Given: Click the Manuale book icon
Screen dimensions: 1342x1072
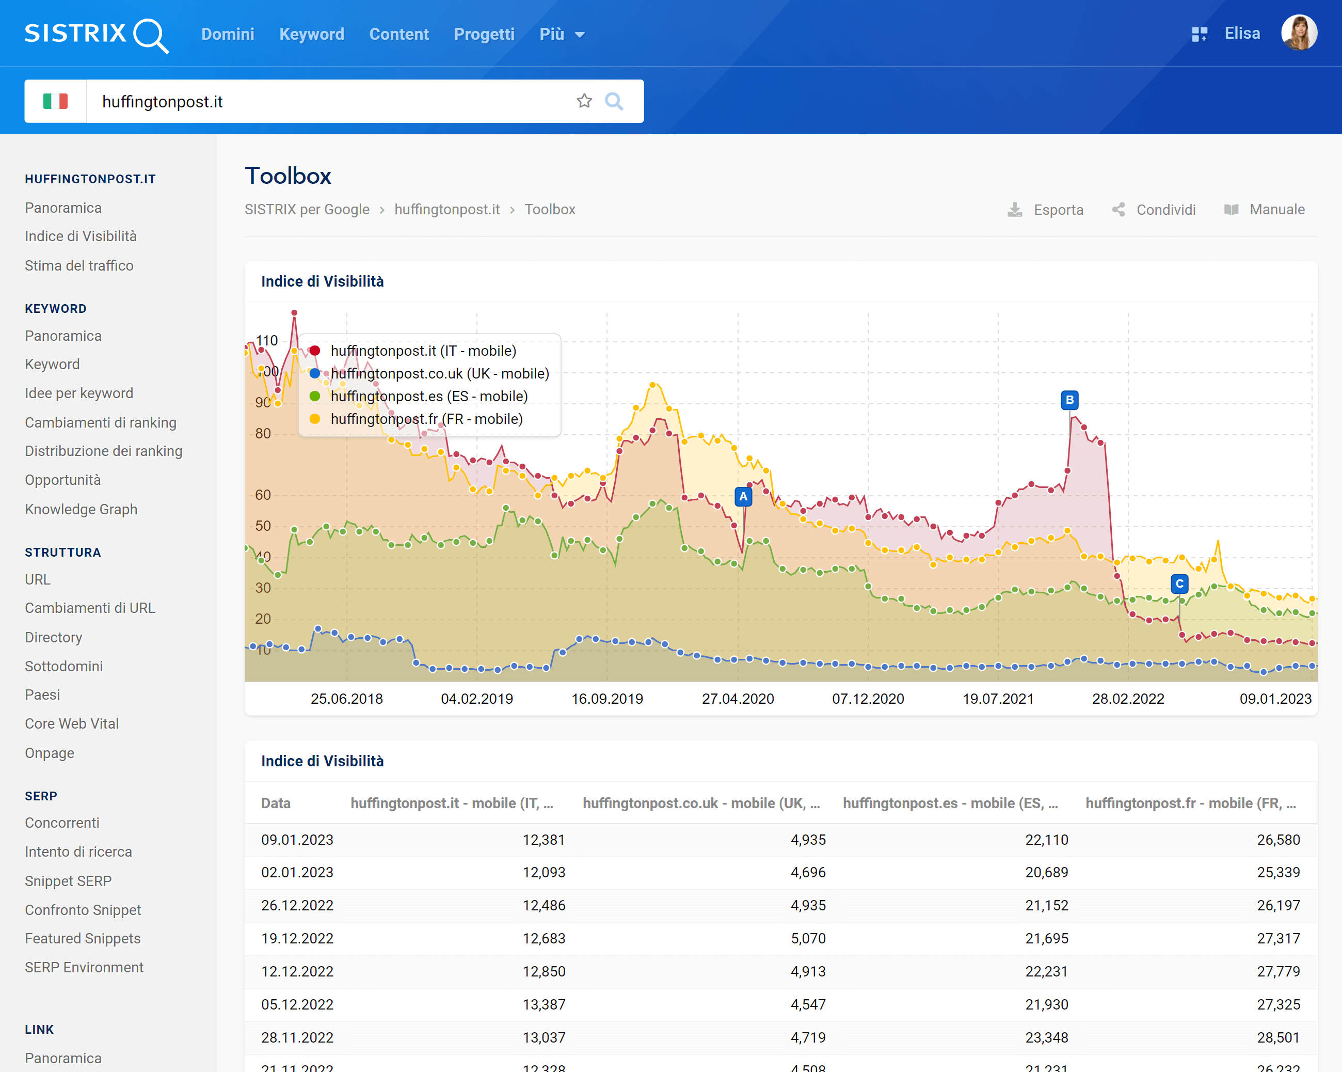Looking at the screenshot, I should tap(1231, 209).
